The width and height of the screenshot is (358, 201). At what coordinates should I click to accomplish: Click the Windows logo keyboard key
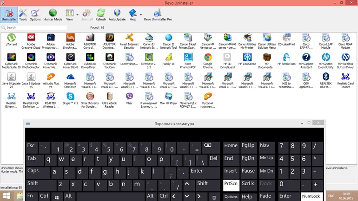coord(57,196)
